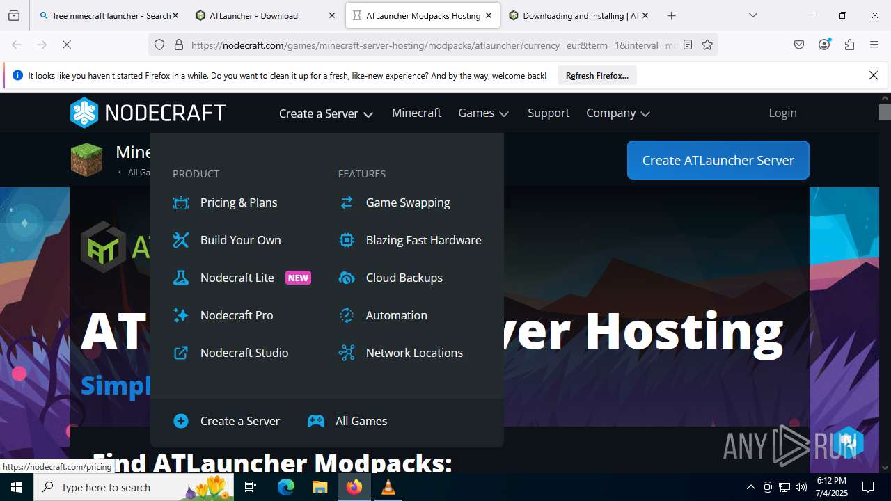Click the Nodecraft logo in the header
Screen dimensions: 891x501
point(148,113)
